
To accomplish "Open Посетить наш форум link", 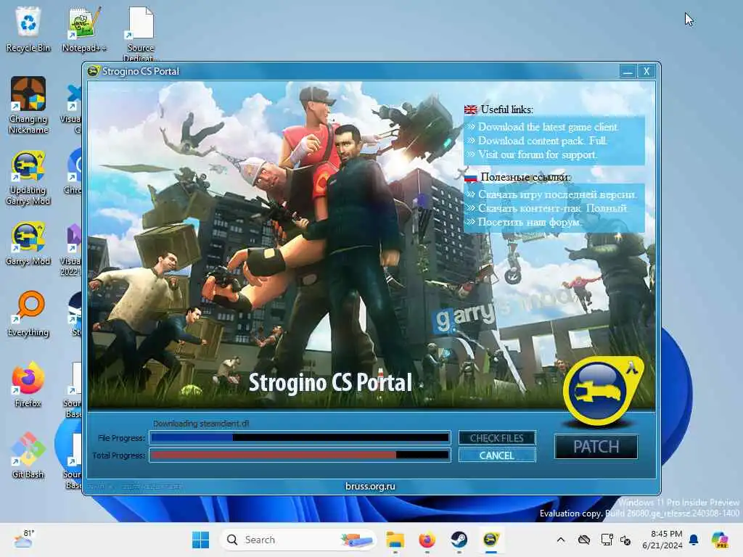I will point(528,222).
